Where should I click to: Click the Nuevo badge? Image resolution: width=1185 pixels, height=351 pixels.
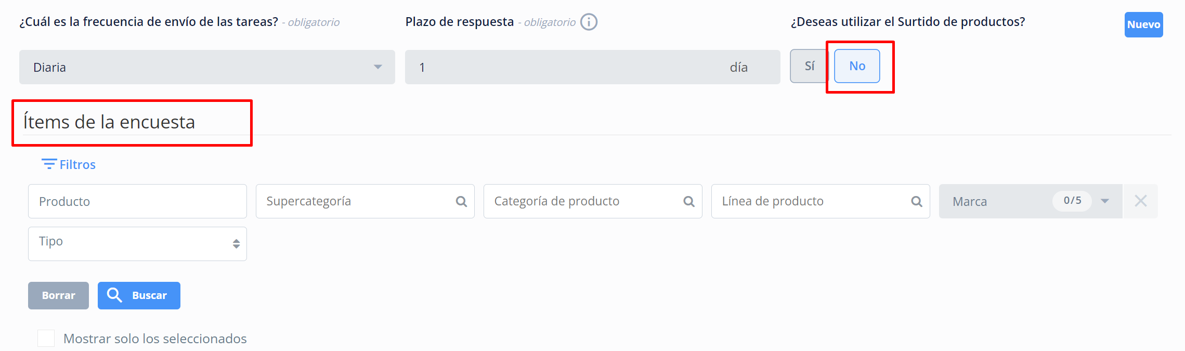(x=1143, y=24)
